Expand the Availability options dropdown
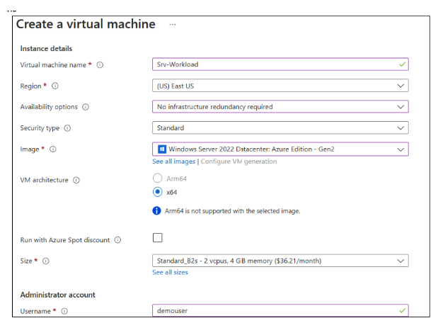 (x=280, y=107)
